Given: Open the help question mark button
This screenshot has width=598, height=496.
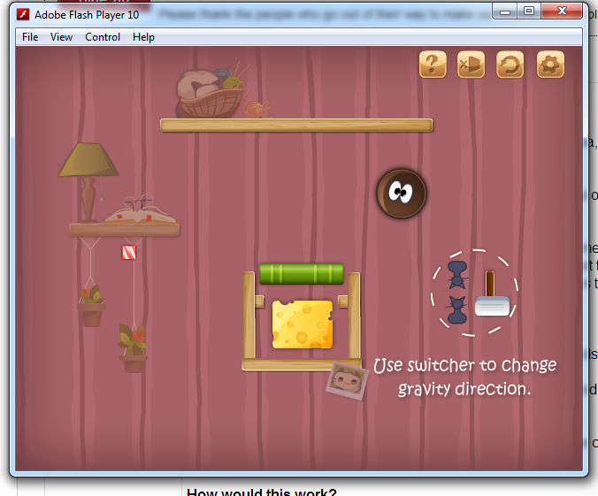Looking at the screenshot, I should [x=433, y=64].
